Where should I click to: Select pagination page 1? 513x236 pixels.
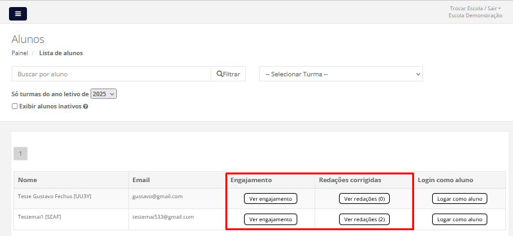pos(21,154)
